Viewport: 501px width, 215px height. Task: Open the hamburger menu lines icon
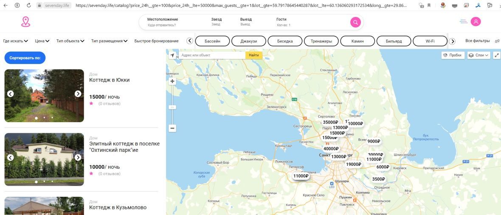tap(464, 22)
